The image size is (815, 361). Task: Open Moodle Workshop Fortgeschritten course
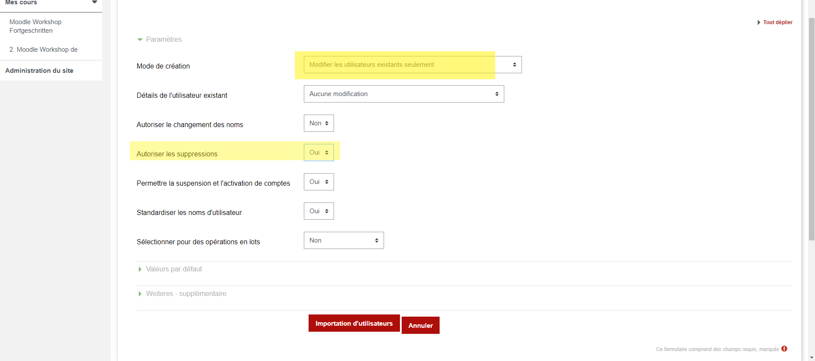click(x=35, y=26)
